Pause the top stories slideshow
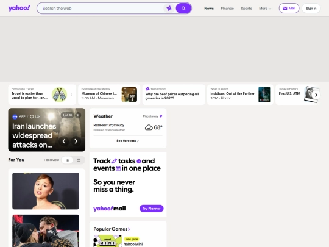The width and height of the screenshot is (329, 247). coord(78,115)
